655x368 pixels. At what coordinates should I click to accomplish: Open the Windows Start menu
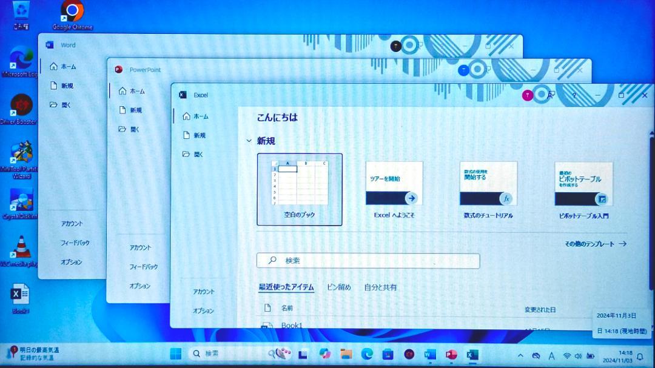(x=176, y=354)
